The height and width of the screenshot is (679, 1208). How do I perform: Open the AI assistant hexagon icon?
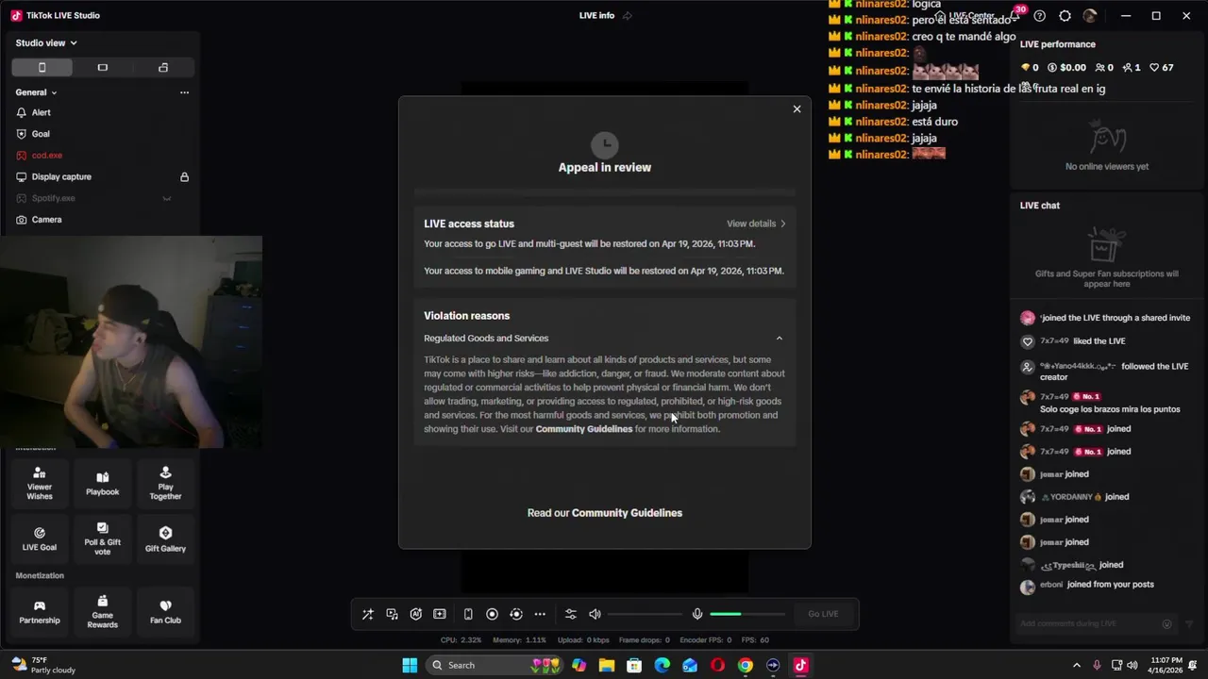416,614
